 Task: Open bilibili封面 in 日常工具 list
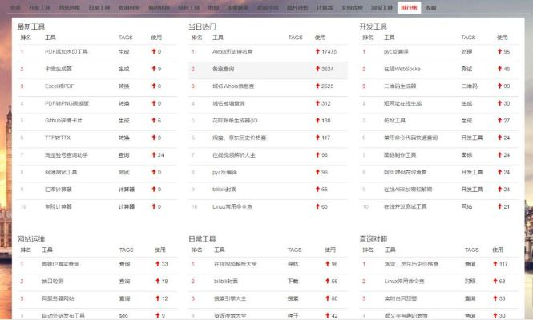tap(228, 282)
